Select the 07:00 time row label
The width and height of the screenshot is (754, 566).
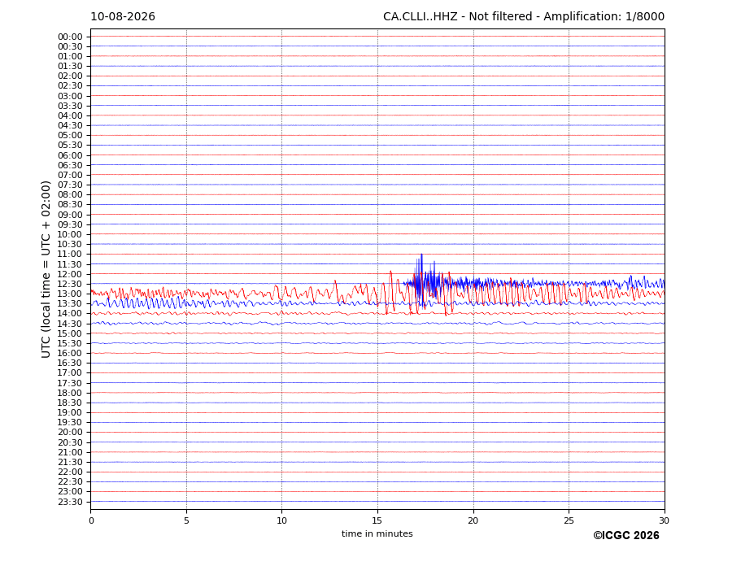(70, 176)
